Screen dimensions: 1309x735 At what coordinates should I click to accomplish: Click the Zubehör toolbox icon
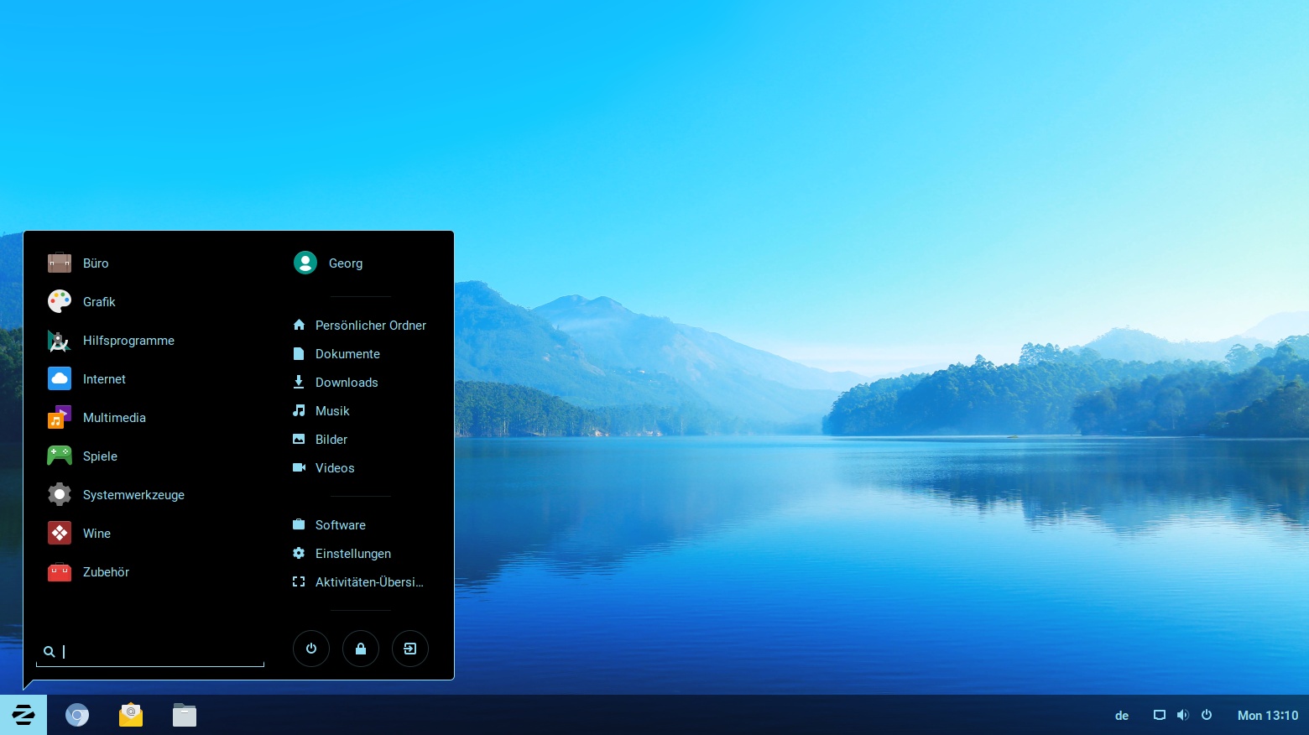[60, 571]
